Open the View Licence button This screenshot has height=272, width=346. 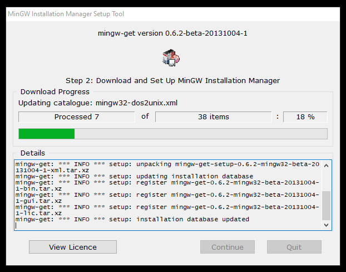pyautogui.click(x=73, y=247)
